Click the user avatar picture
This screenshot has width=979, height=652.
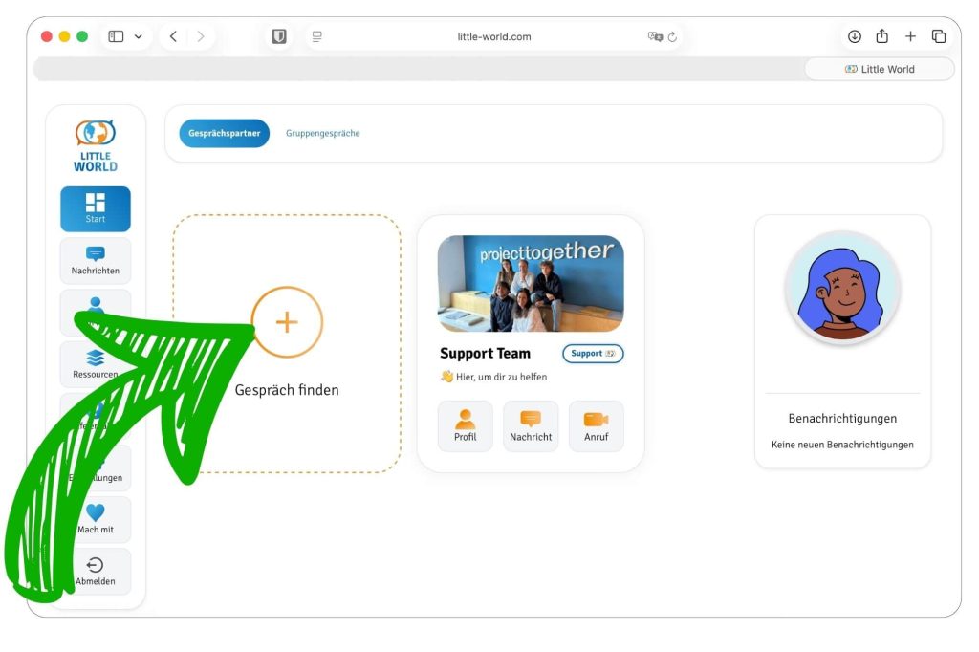coord(842,288)
